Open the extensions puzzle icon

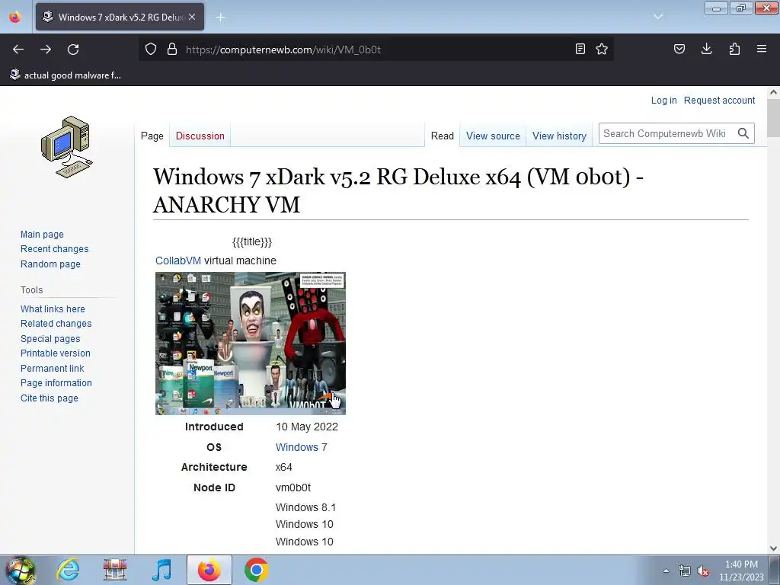point(734,49)
